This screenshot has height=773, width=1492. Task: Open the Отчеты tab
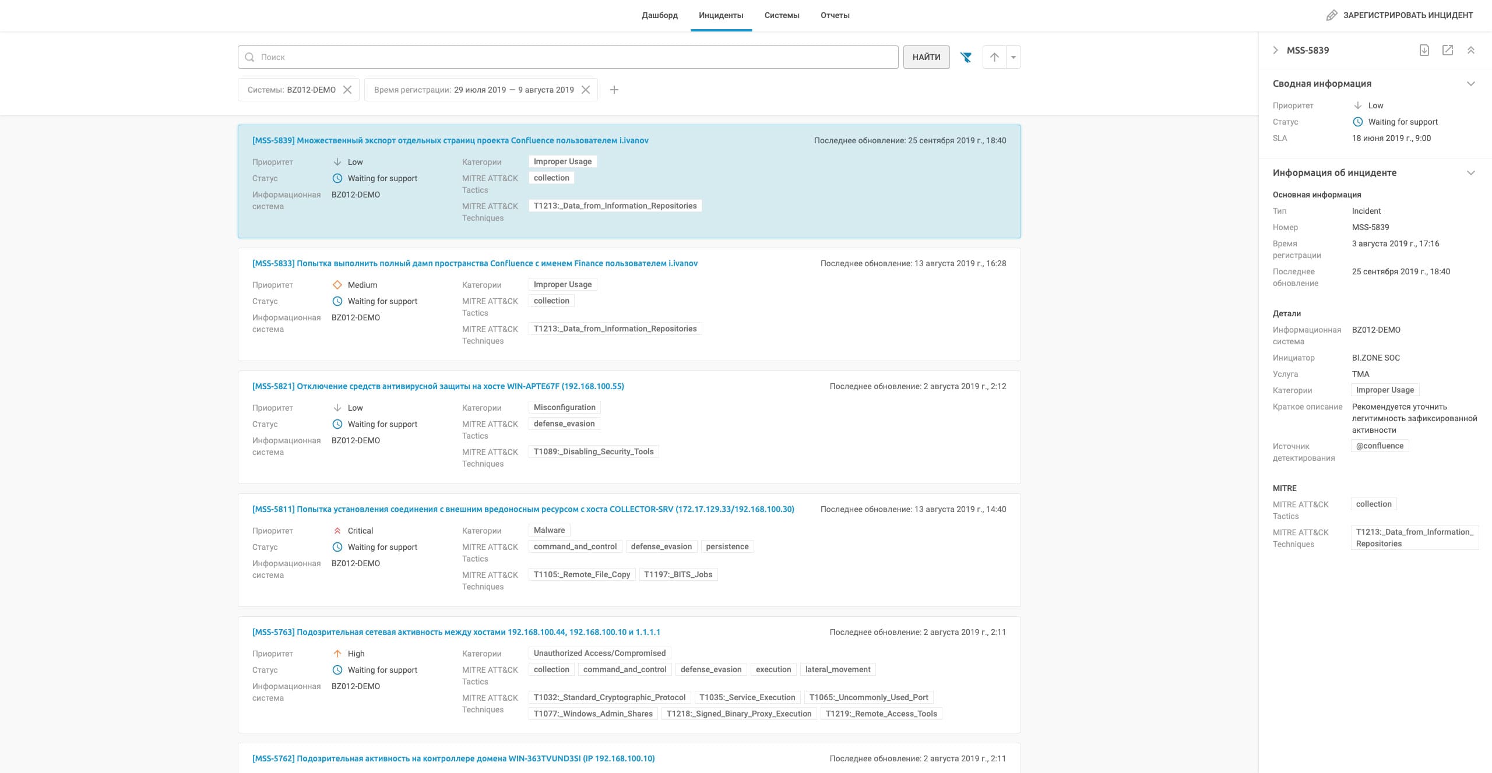coord(835,15)
